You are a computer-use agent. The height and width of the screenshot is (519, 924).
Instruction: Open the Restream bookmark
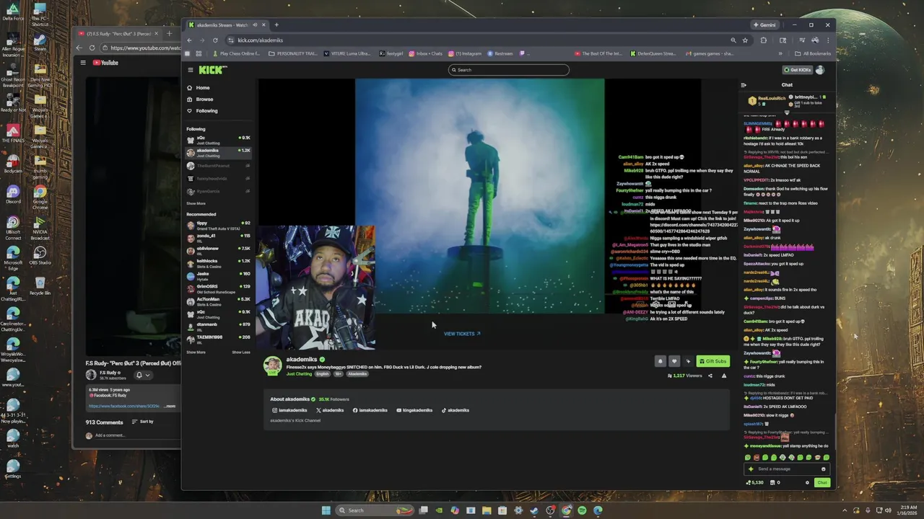pos(500,53)
